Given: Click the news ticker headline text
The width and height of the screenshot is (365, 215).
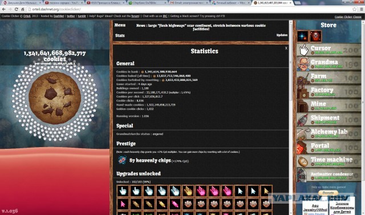Looking at the screenshot, I should pos(201,27).
